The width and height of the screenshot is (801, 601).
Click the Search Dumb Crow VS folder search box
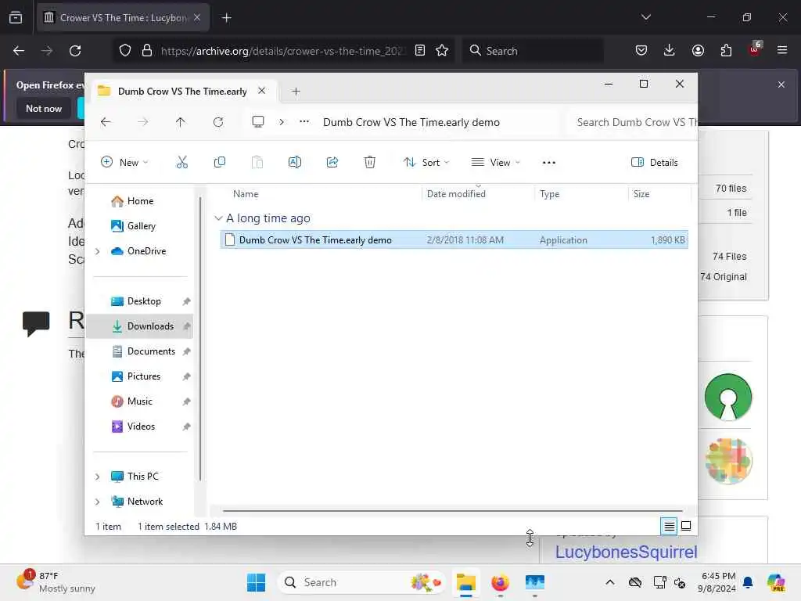pyautogui.click(x=634, y=122)
